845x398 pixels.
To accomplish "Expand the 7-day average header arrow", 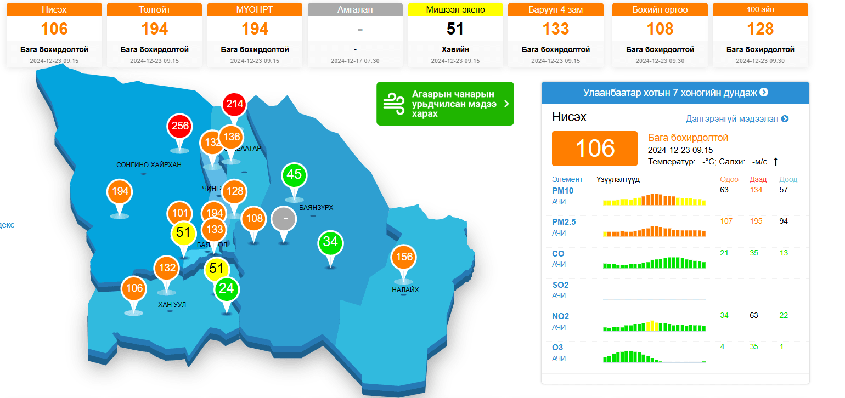I will click(x=764, y=92).
